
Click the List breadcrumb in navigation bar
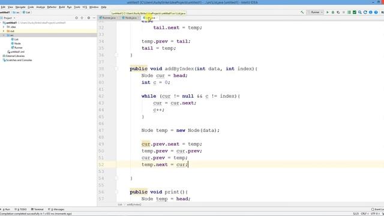[26, 12]
